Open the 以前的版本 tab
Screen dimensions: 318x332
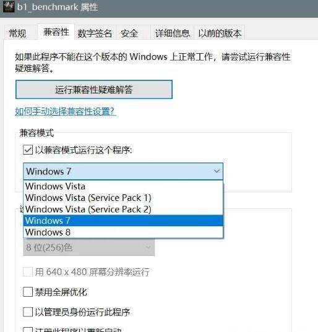(x=220, y=33)
